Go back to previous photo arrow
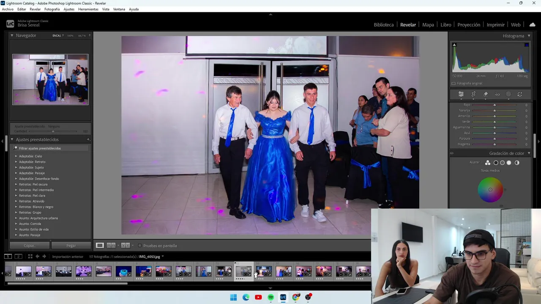541x304 pixels. [37, 256]
